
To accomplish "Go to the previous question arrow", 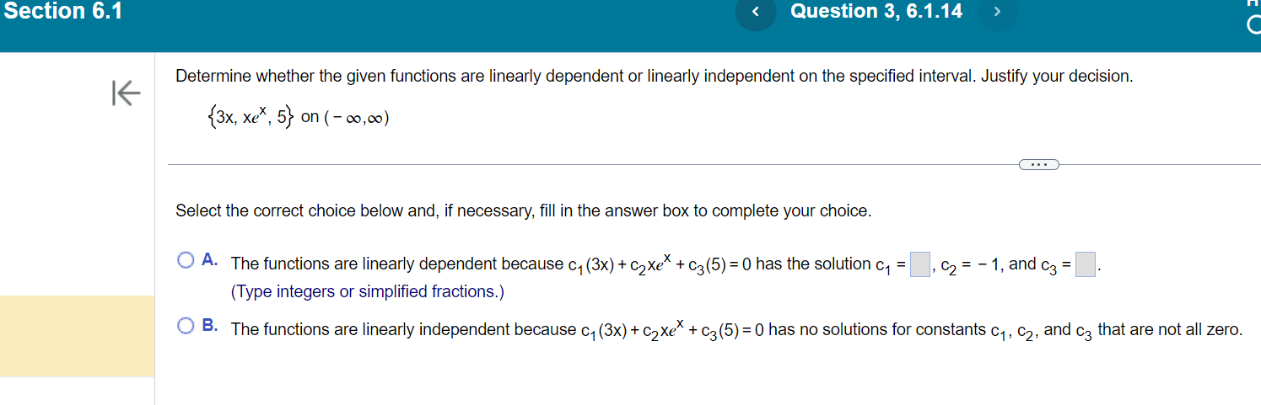I will (755, 13).
